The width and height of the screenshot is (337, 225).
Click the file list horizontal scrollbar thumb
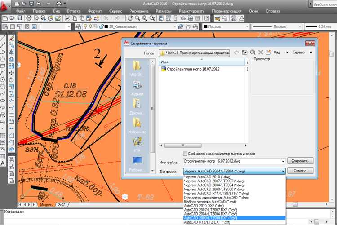pos(183,146)
